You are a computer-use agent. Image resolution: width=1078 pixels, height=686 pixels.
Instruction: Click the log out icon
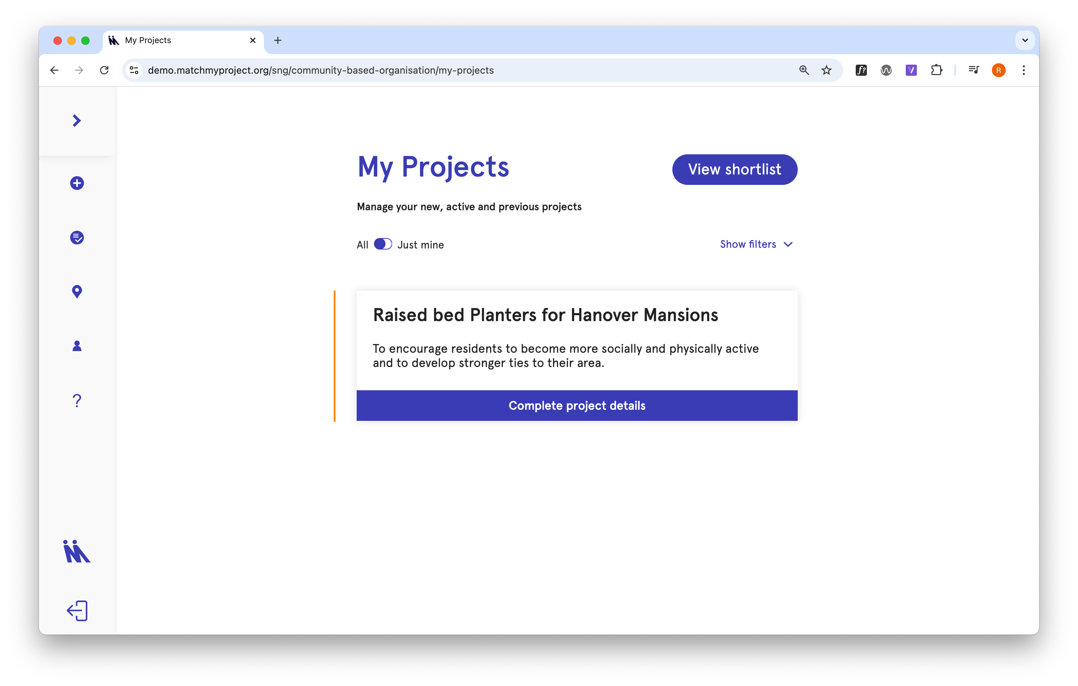pyautogui.click(x=77, y=611)
